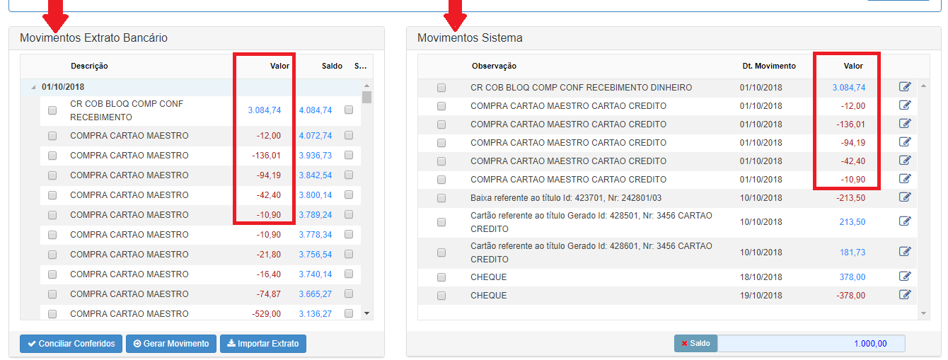Image resolution: width=948 pixels, height=360 pixels.
Task: Click edit icon for the -10,90 system row
Action: pyautogui.click(x=905, y=179)
